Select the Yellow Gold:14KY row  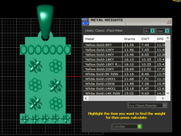124,55
